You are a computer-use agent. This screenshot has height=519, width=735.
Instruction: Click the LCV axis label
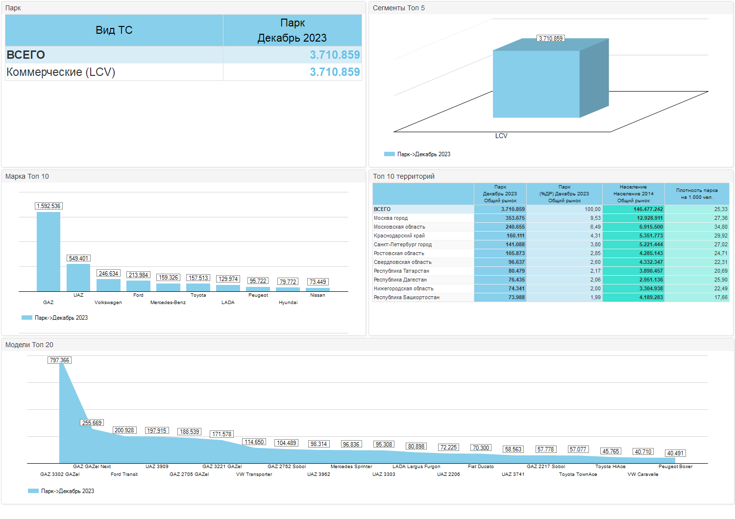point(501,136)
